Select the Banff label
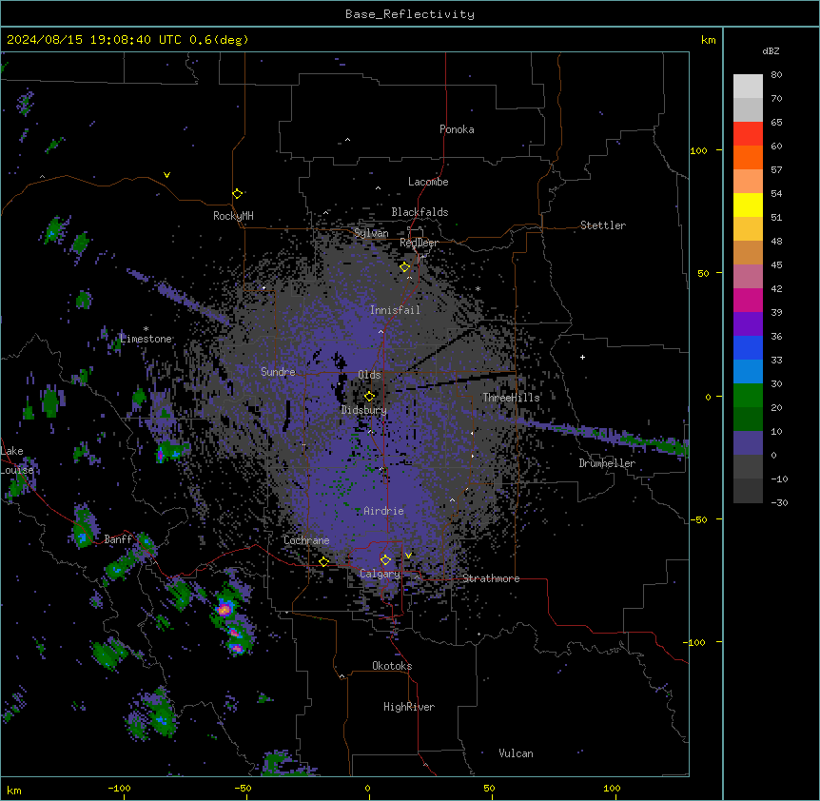The height and width of the screenshot is (801, 820). pyautogui.click(x=118, y=539)
